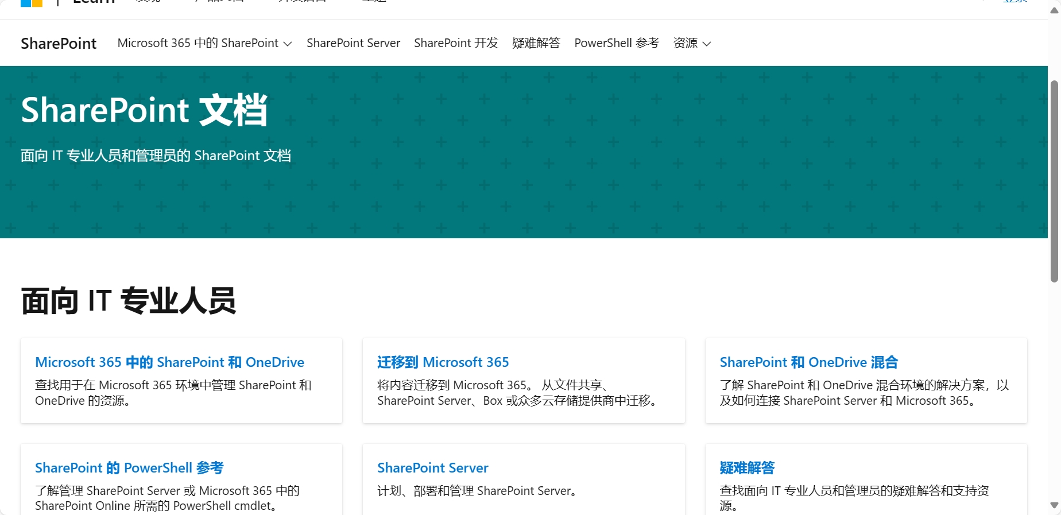Open the SharePoint 和 OneDrive 混合 card link

809,362
